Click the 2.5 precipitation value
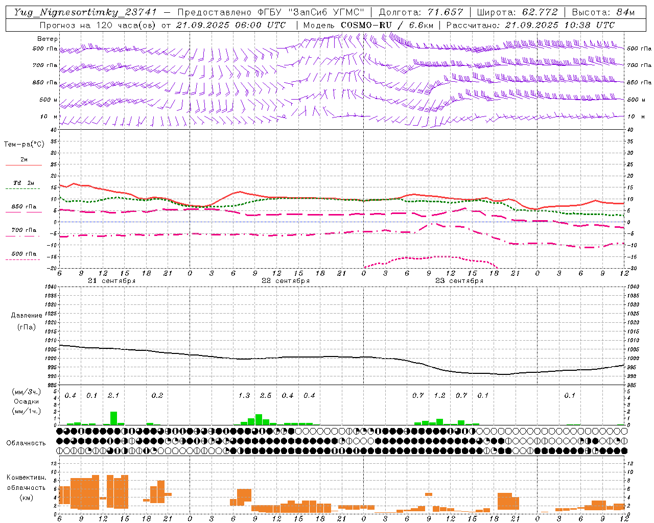654x523 pixels. [x=266, y=396]
